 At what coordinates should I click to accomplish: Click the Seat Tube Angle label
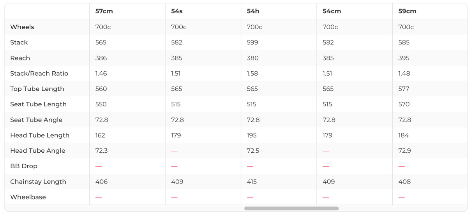pos(36,120)
